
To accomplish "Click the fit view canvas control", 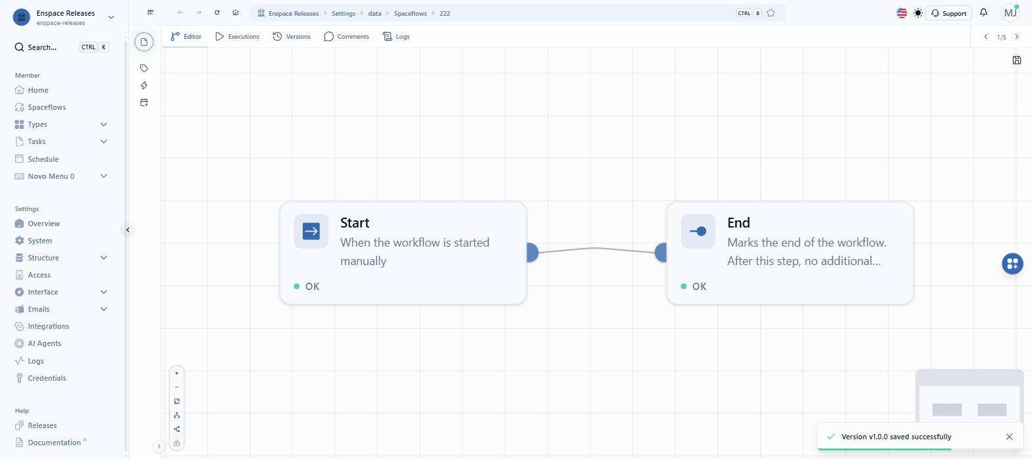I will 176,401.
